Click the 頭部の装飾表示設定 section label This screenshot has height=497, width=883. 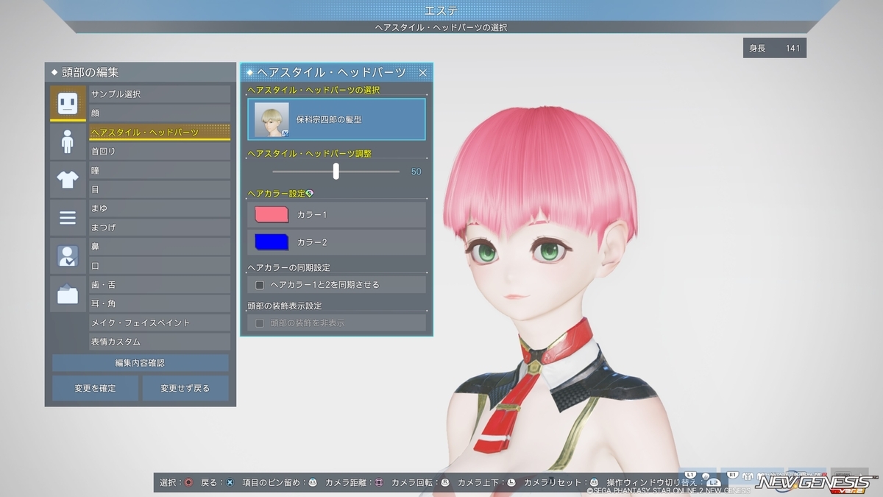[x=284, y=306]
